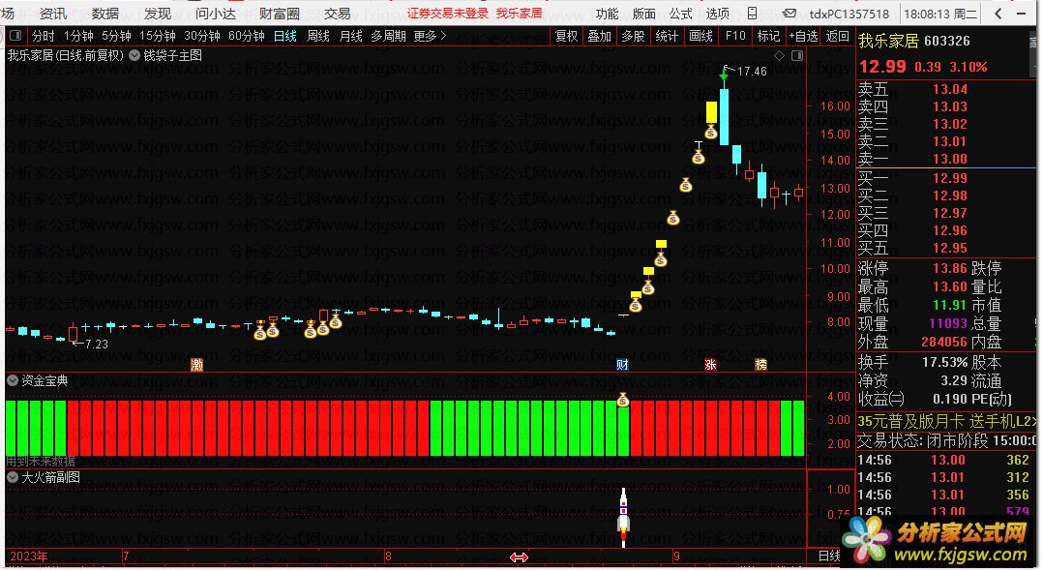Click the 买五 price 12.95
This screenshot has height=571, width=1043.
tap(950, 248)
